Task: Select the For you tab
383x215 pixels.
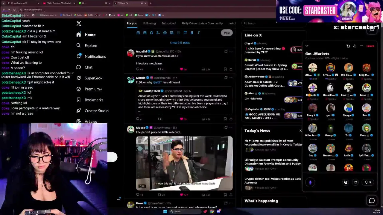Action: click(132, 23)
